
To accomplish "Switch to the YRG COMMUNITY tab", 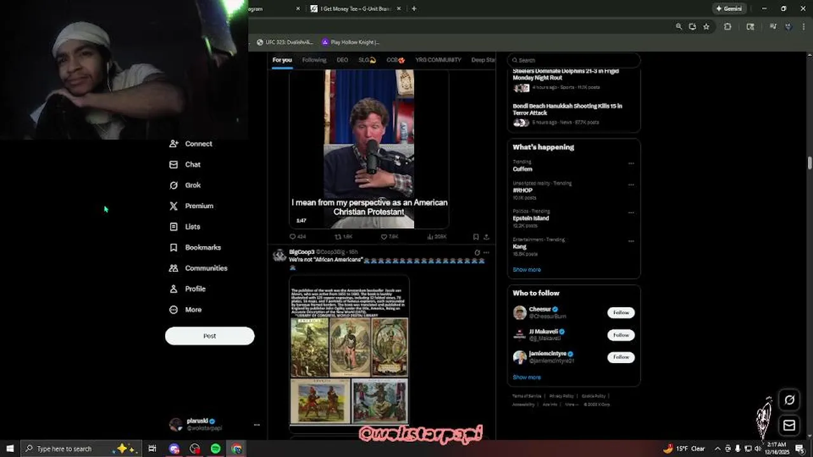I will (438, 60).
